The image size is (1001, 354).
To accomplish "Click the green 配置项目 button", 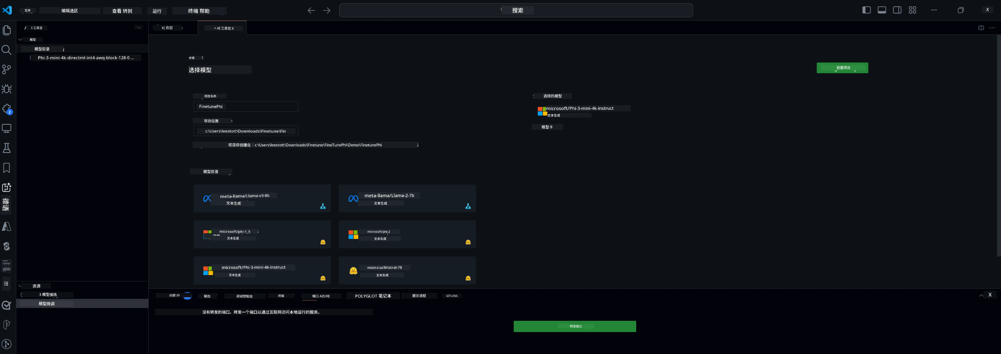I will (842, 68).
